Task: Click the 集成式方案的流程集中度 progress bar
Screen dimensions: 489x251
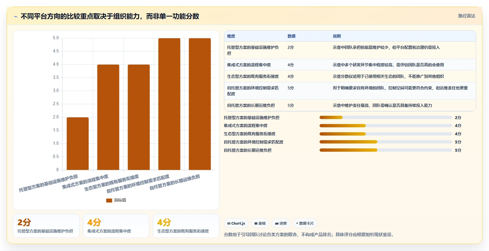Action: coord(386,126)
